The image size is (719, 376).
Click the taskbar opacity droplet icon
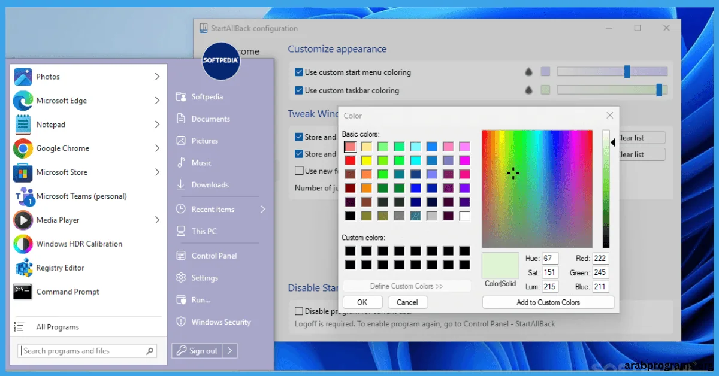(529, 90)
